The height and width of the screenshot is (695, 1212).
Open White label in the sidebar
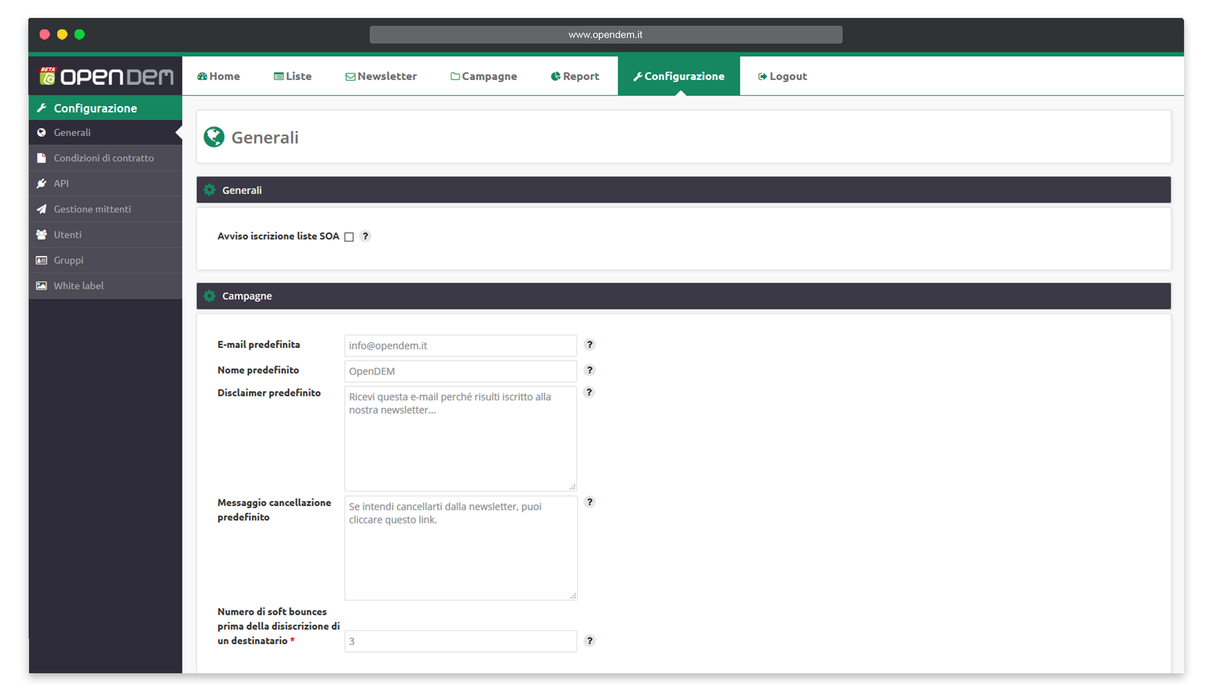pos(106,286)
